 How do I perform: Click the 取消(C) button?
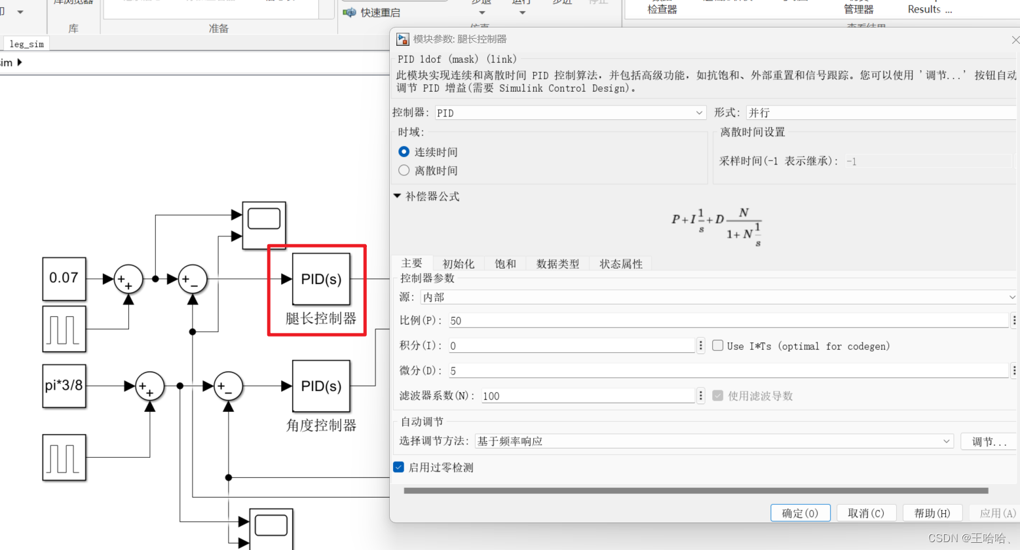(x=866, y=513)
